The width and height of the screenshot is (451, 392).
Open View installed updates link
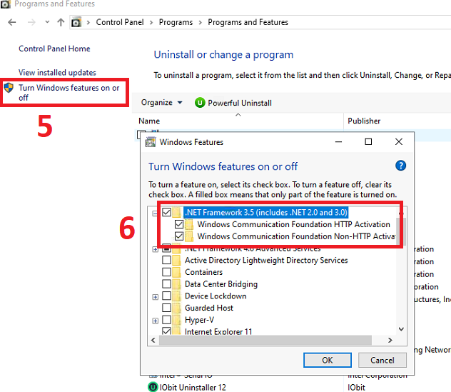point(57,73)
